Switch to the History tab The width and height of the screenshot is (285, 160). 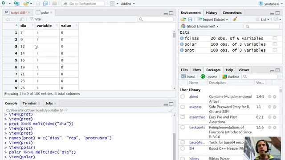pos(212,13)
